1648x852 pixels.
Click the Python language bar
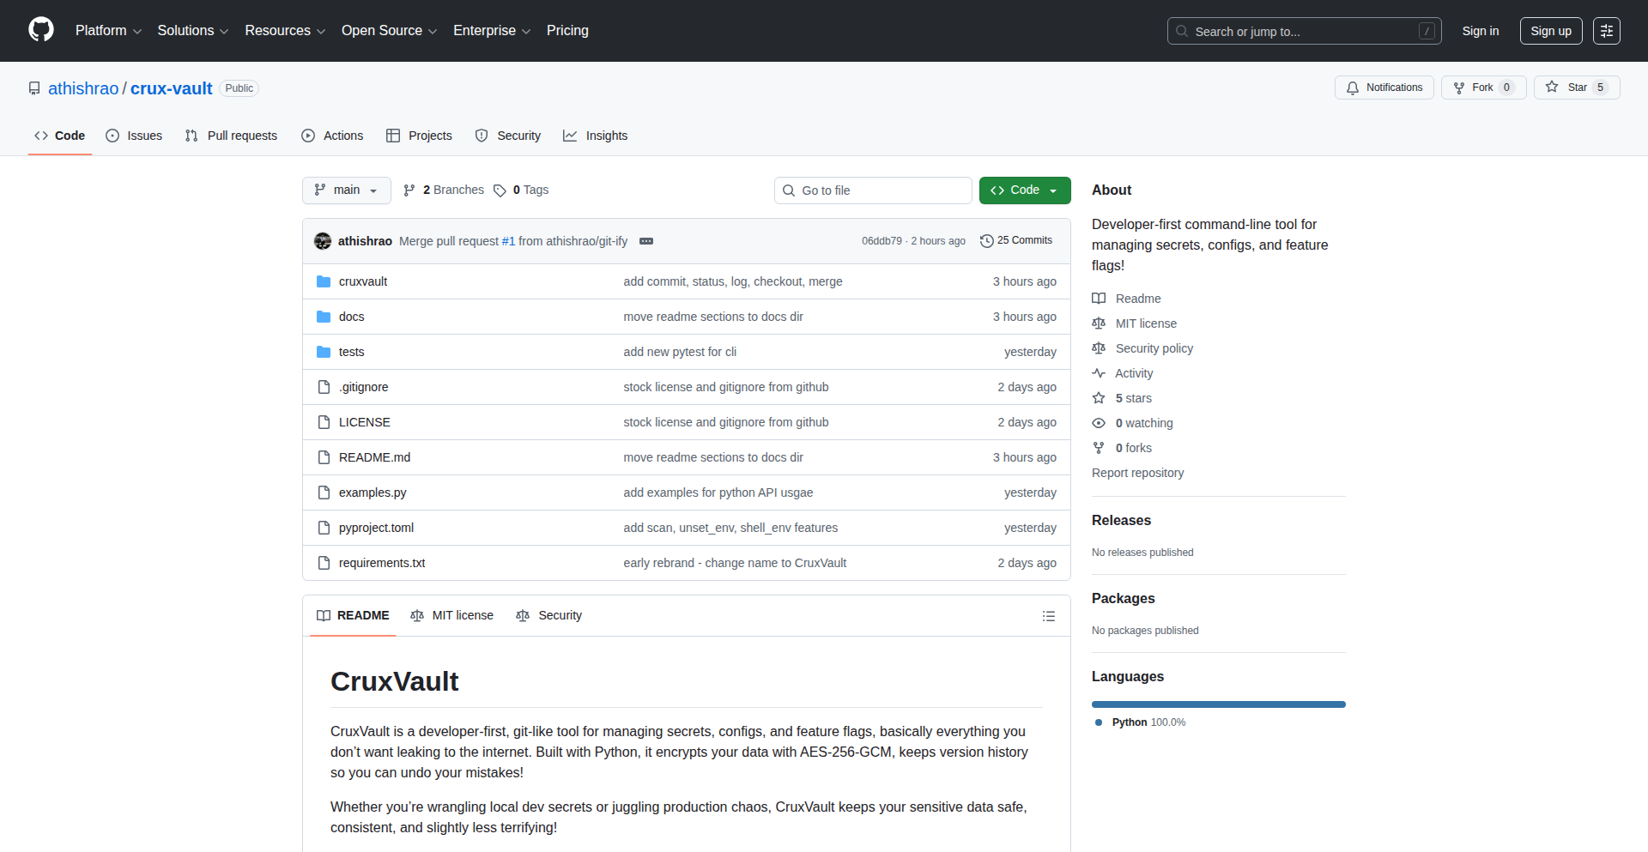[x=1219, y=704]
